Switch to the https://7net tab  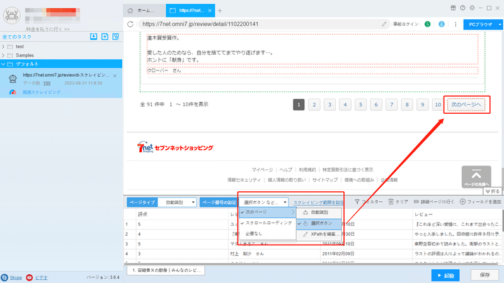(x=190, y=11)
